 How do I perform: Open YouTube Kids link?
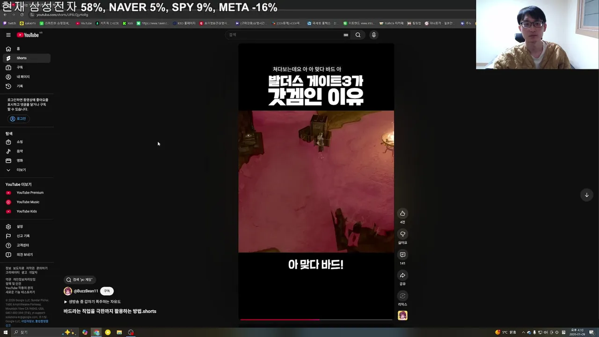tap(27, 212)
